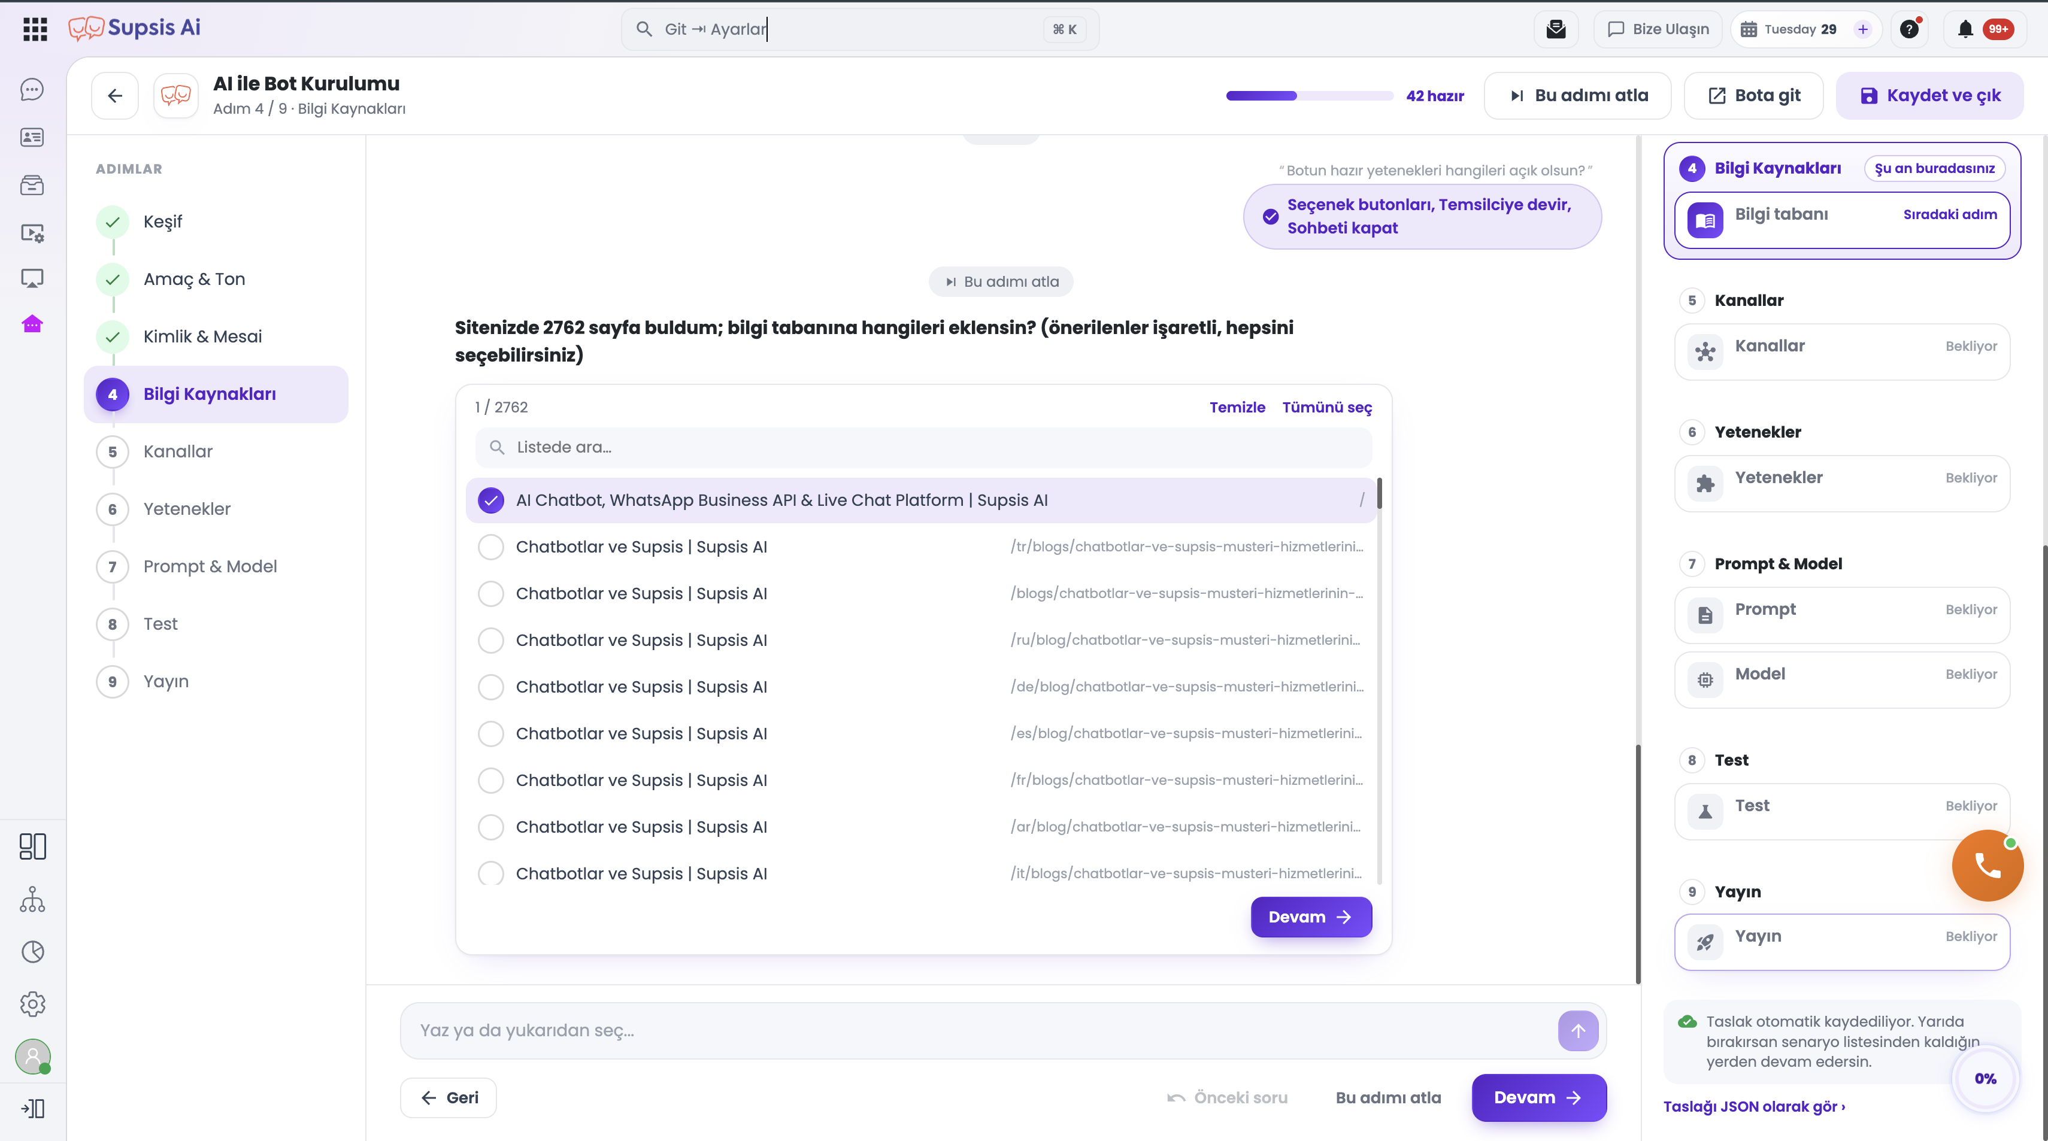Select the /ar/blog/chatbotlar page checkbox
Viewport: 2048px width, 1141px height.
[x=490, y=827]
